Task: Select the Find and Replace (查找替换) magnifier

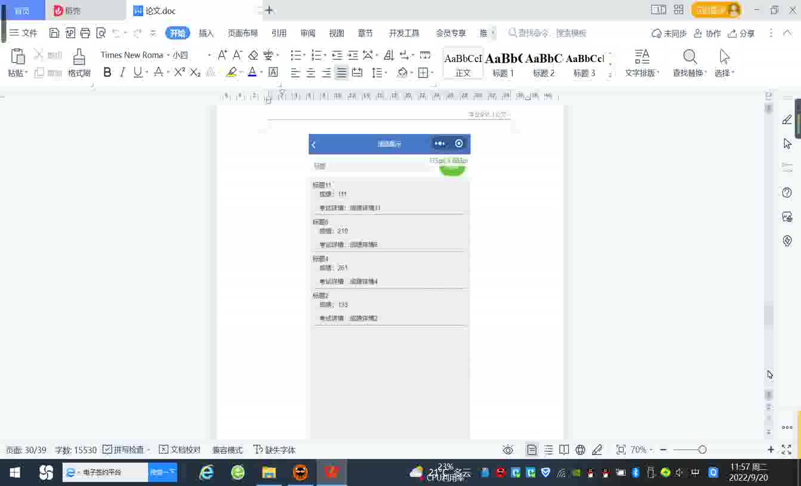Action: [690, 58]
